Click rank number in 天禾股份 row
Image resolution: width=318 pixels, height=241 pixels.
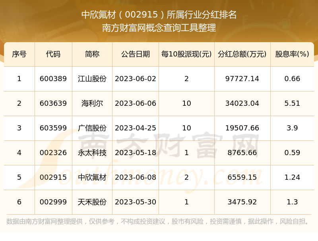tap(19, 202)
